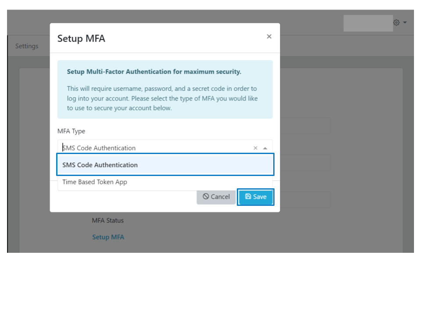Click the profile box next to the gear icon
The width and height of the screenshot is (421, 316).
coord(368,23)
